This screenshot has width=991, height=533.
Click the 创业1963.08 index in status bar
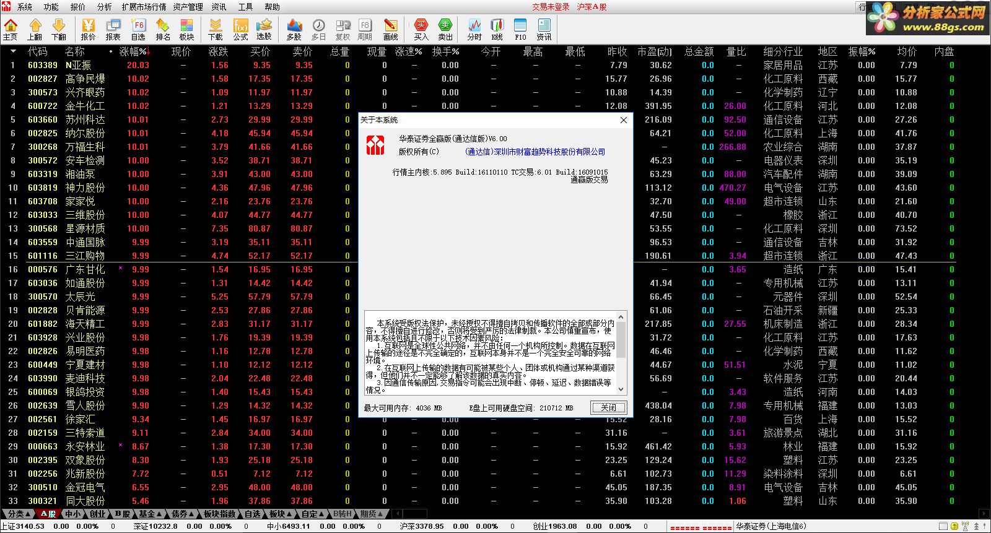(555, 526)
